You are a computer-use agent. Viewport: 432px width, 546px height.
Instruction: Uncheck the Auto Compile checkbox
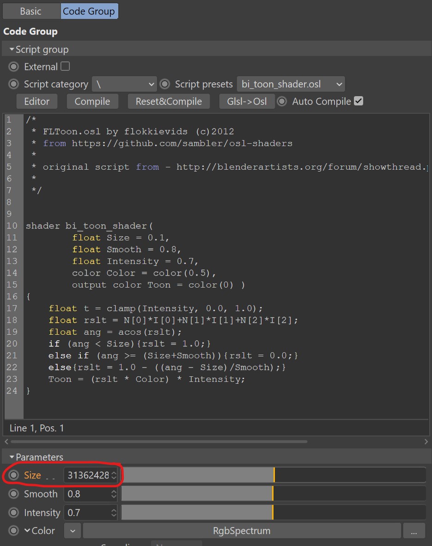coord(358,101)
